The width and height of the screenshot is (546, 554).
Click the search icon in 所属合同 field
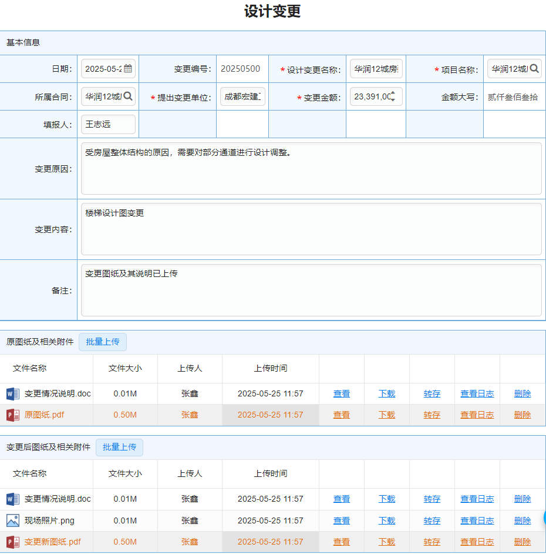[128, 96]
